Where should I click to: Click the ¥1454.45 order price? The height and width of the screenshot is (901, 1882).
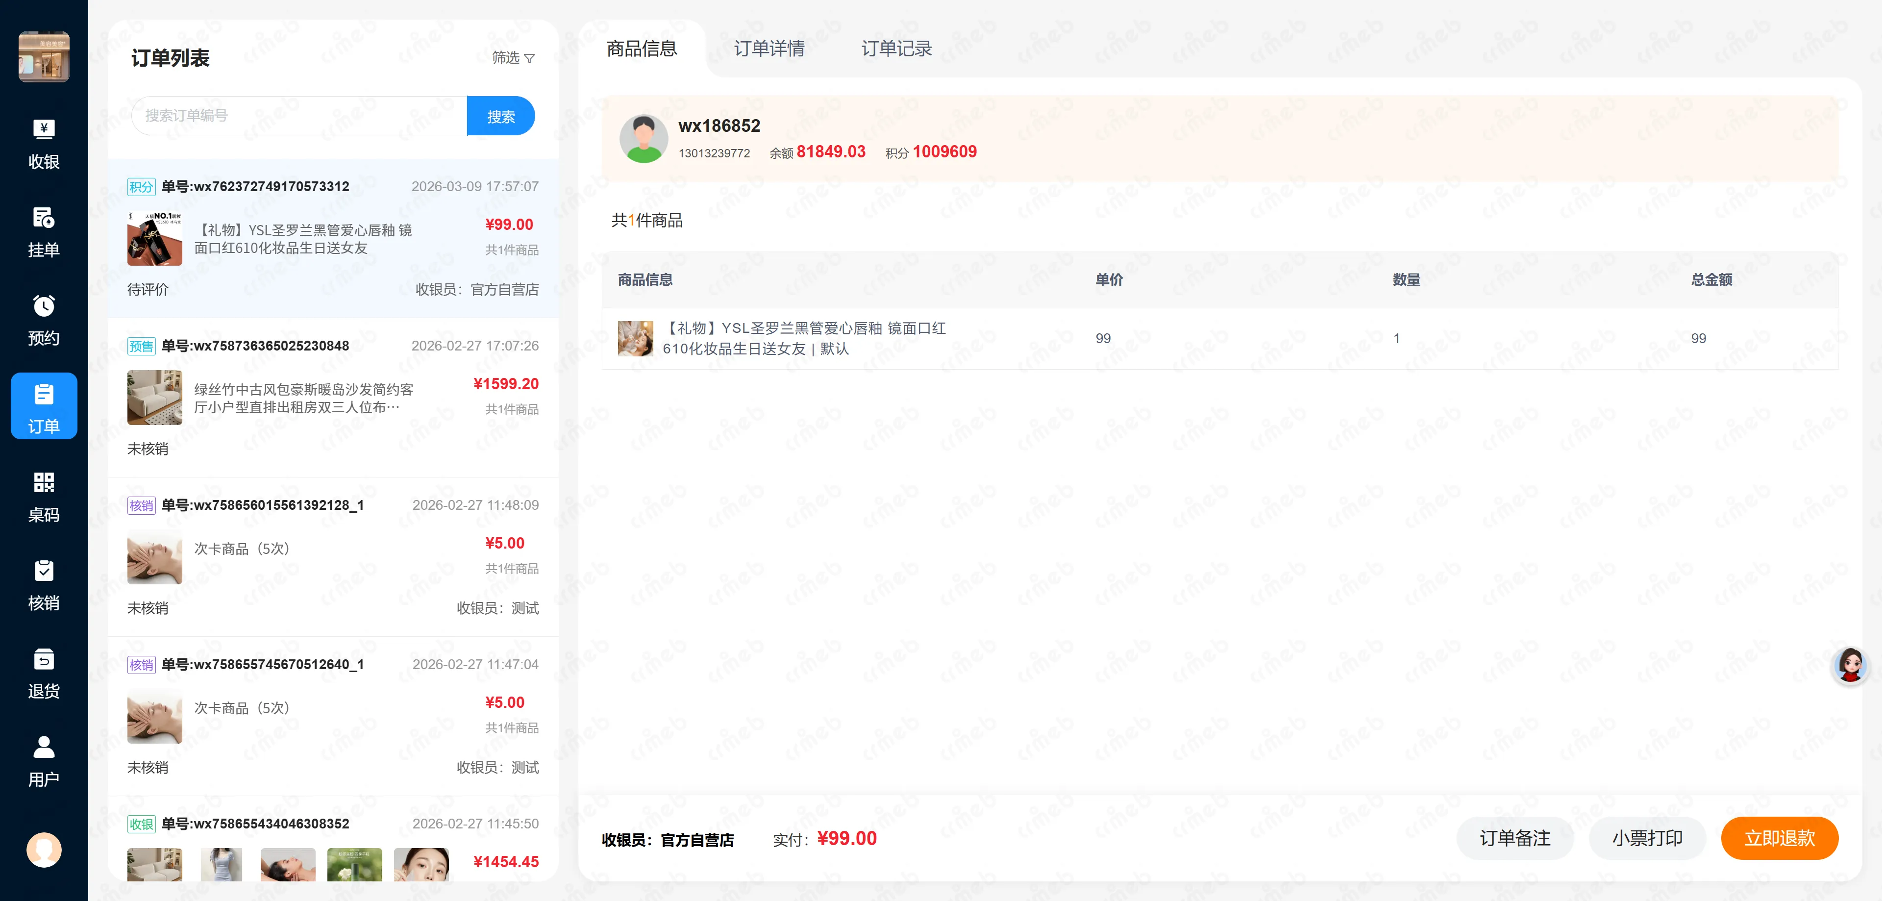(x=506, y=862)
